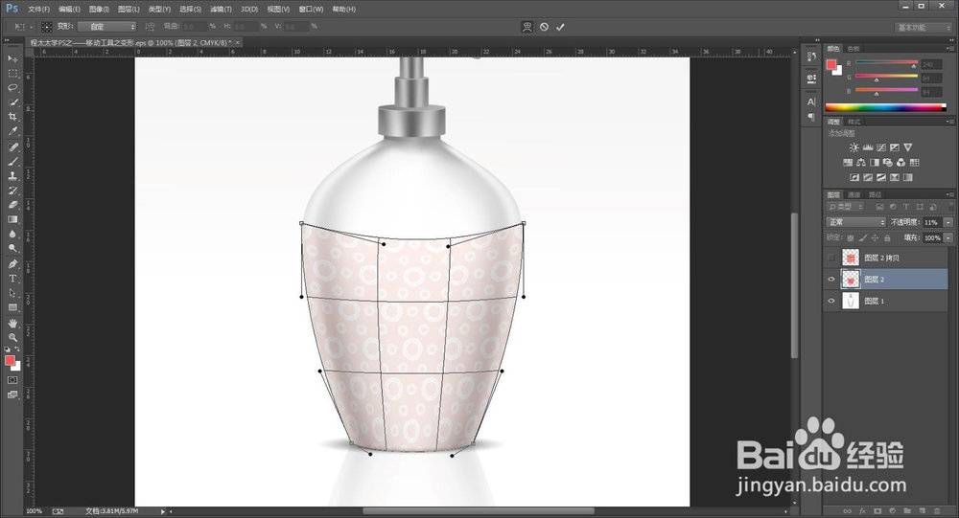Select the Hand tool
The width and height of the screenshot is (959, 518).
(x=12, y=323)
